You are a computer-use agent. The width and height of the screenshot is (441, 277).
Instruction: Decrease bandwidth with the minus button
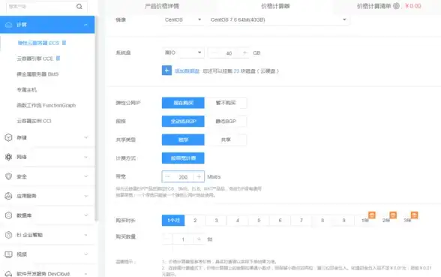168,177
